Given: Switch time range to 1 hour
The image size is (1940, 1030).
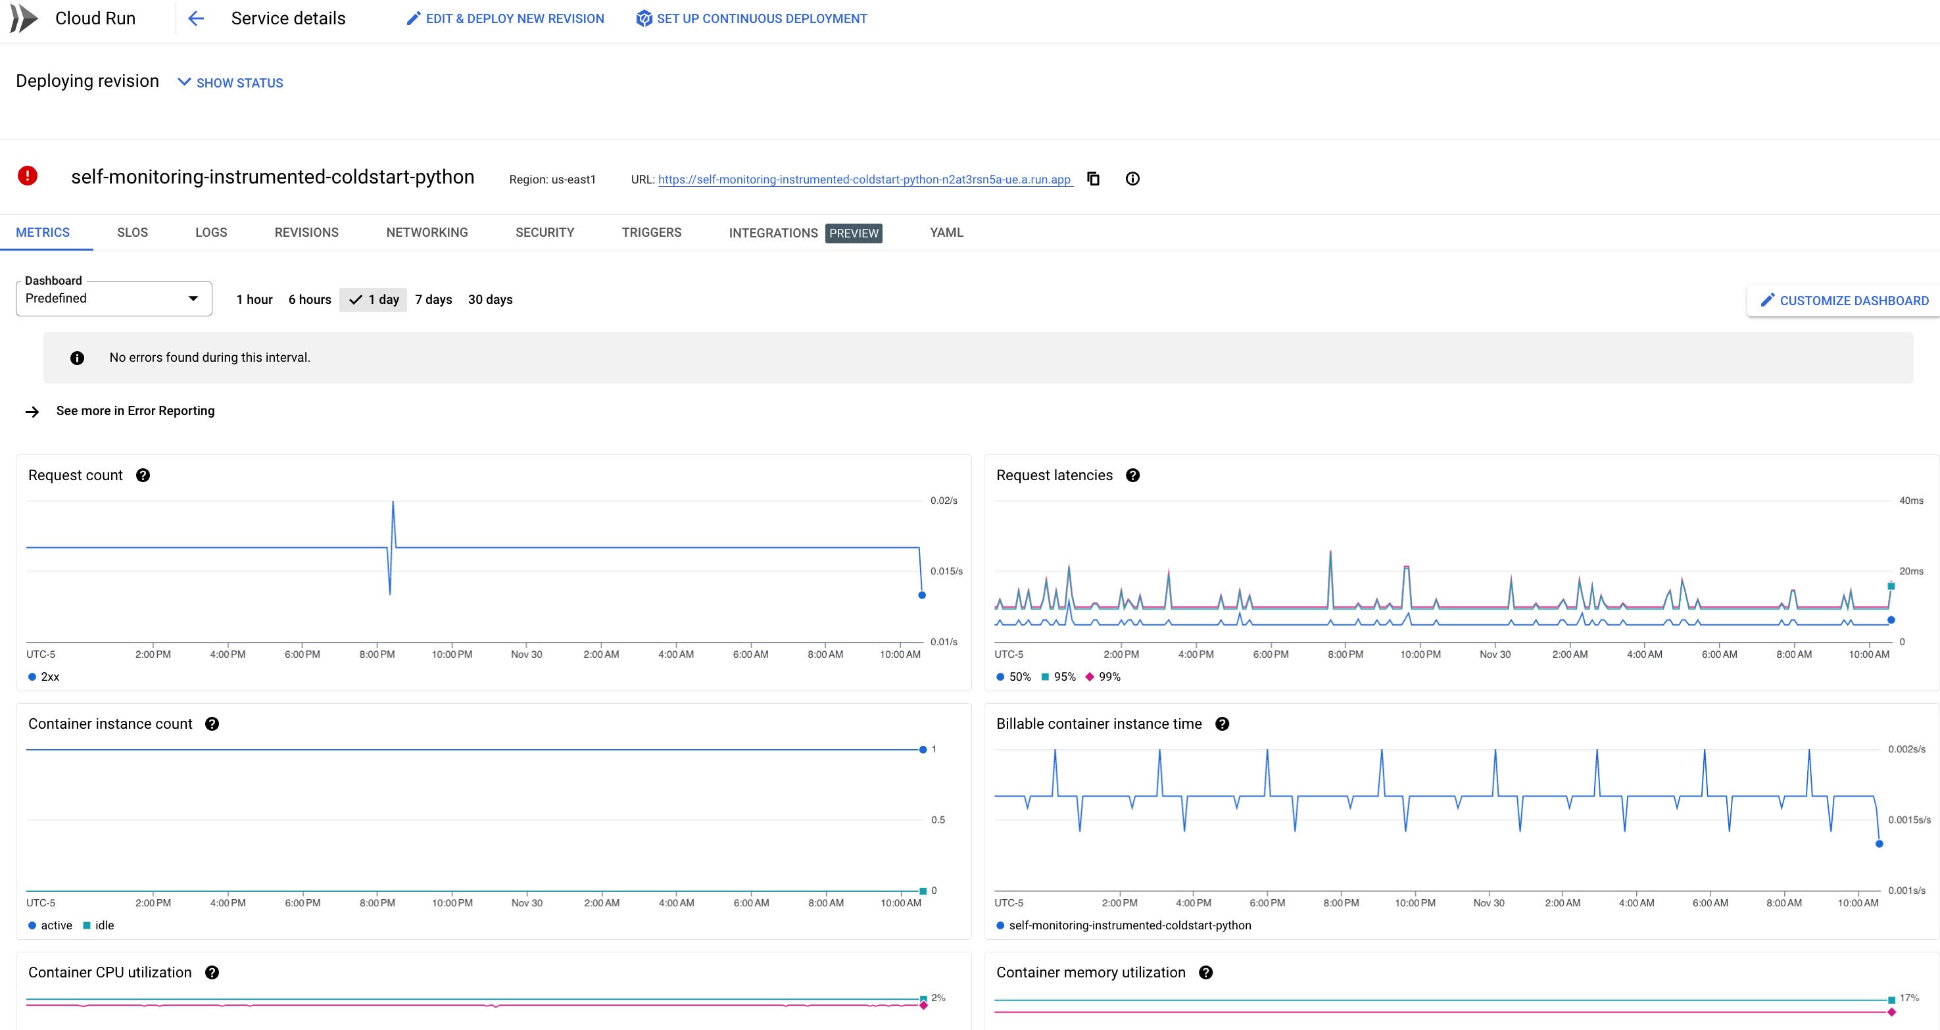Looking at the screenshot, I should [254, 299].
